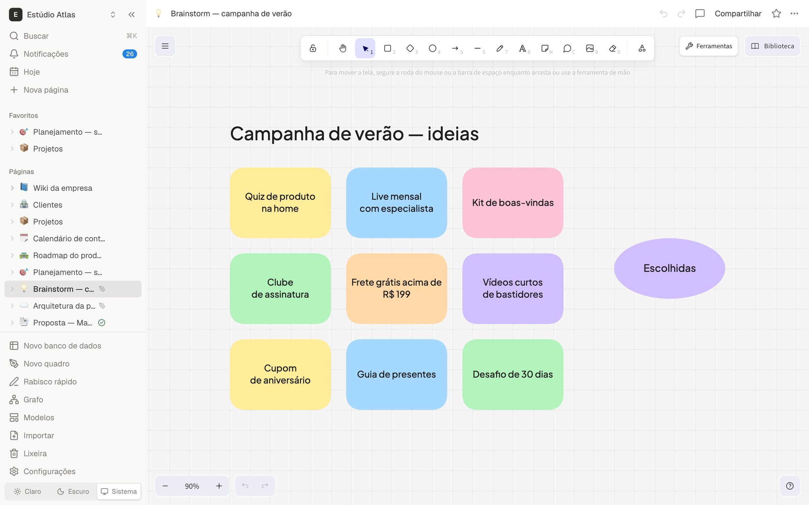Expand the Arquitetura da p… page

(12, 306)
